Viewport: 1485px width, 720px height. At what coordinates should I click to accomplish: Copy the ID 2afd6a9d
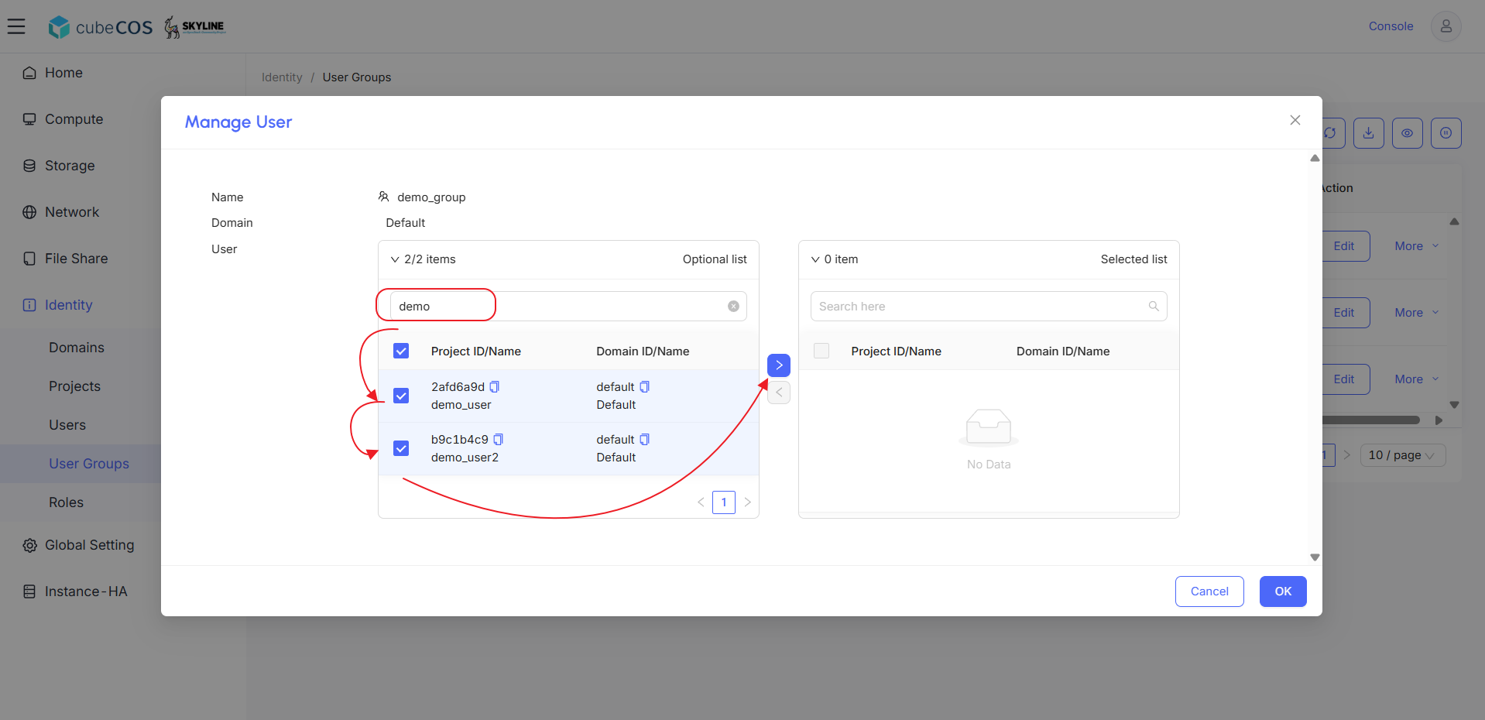tap(495, 386)
